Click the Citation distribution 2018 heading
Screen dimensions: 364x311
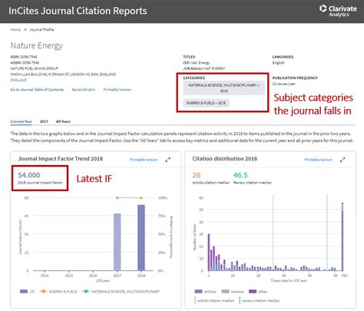225,159
